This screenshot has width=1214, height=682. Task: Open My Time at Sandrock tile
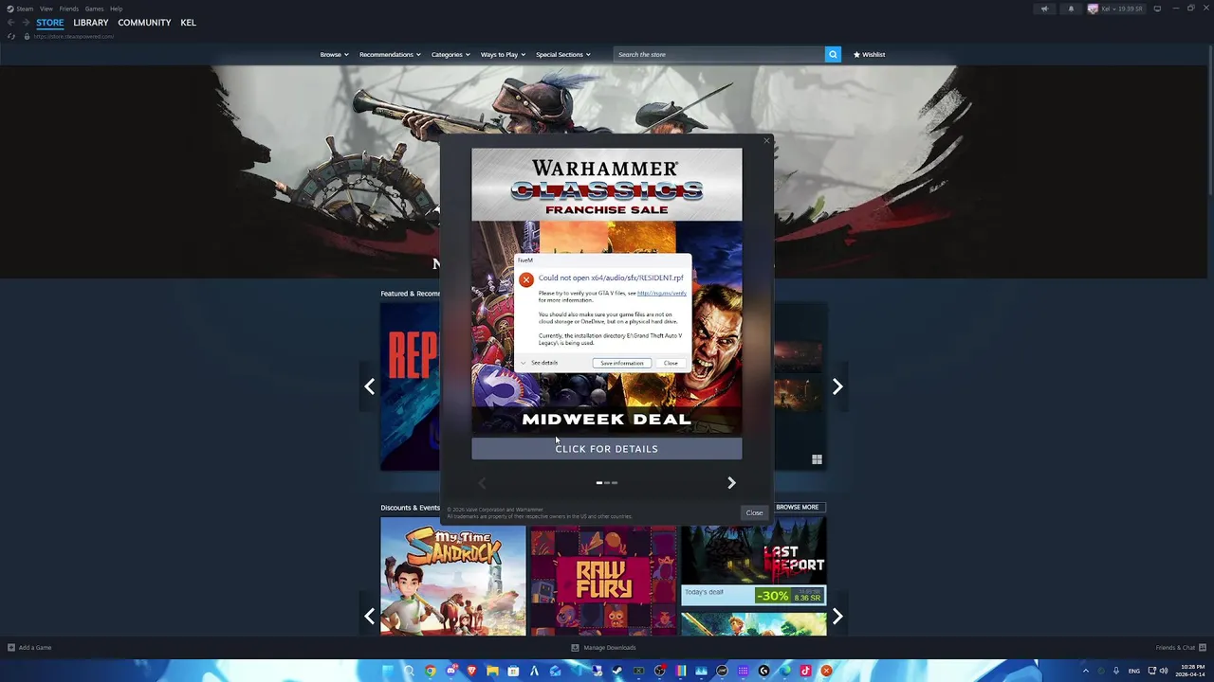point(453,576)
